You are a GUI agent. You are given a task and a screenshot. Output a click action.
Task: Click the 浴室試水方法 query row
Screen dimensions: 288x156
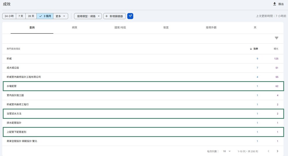tap(143, 114)
